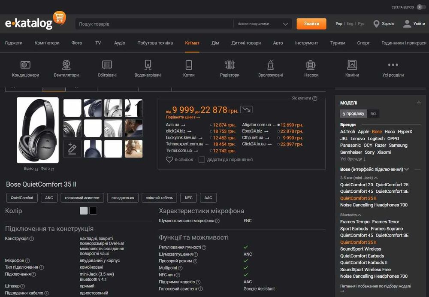Open the Вентилятори category icon
Screen dimensions: 429x297
click(66, 65)
